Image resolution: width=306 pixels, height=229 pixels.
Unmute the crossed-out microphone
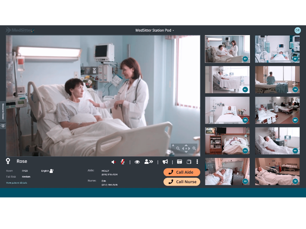123,162
